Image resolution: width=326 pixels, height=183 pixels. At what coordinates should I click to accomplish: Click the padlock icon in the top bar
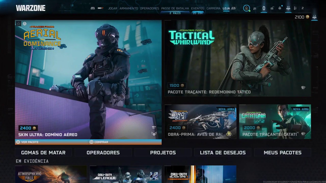coord(272,8)
